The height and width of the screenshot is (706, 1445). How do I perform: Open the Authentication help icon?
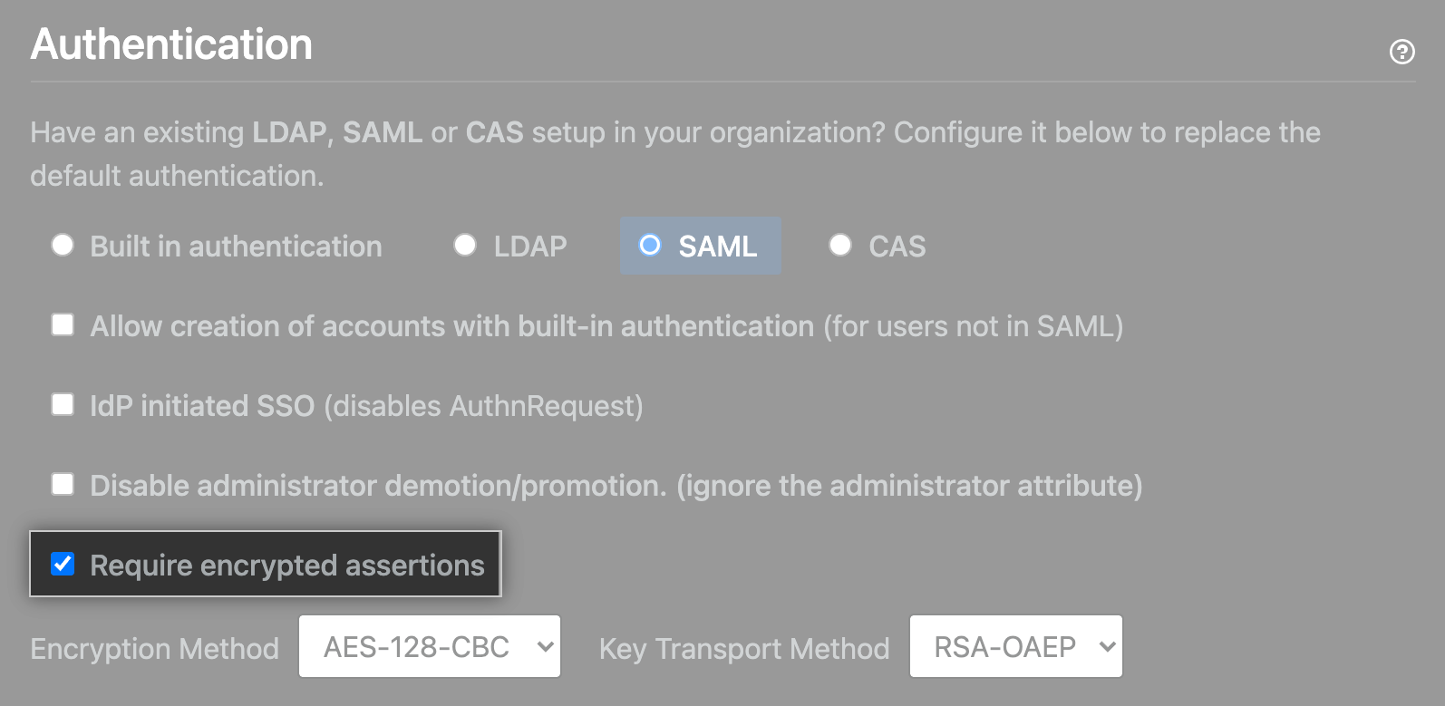[1401, 52]
